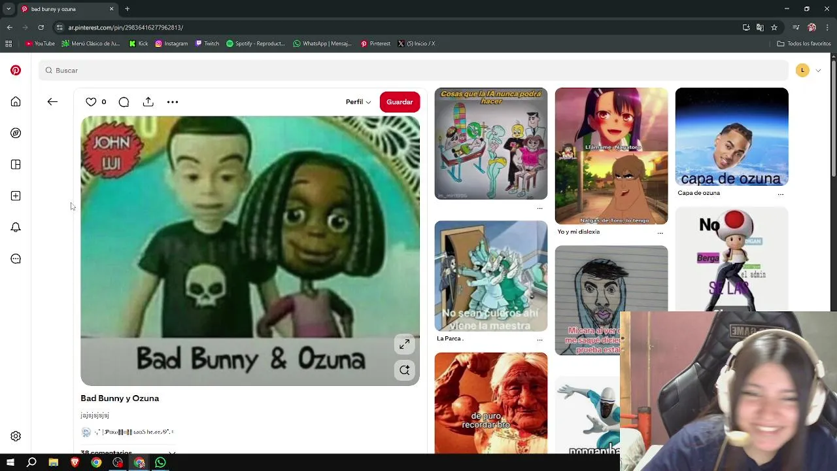Open Cosas que la IA pin thumbnail
837x471 pixels.
pyautogui.click(x=491, y=144)
